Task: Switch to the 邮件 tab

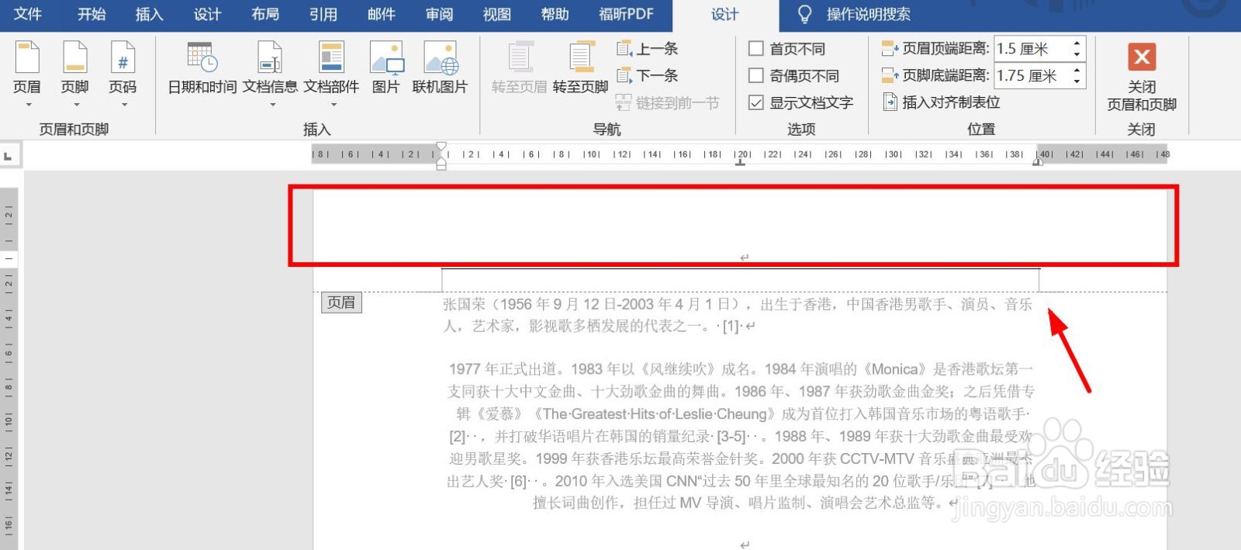Action: pos(382,14)
